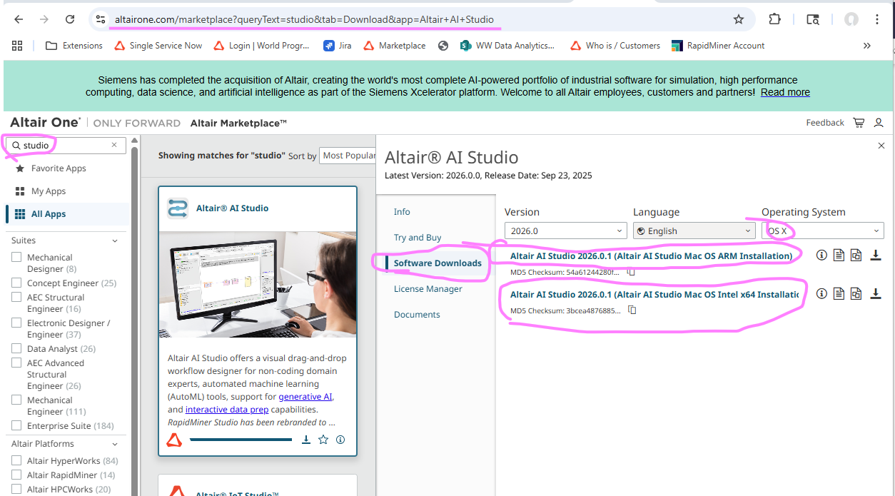Check the Enterprise Suite filter
The image size is (895, 496).
(16, 426)
